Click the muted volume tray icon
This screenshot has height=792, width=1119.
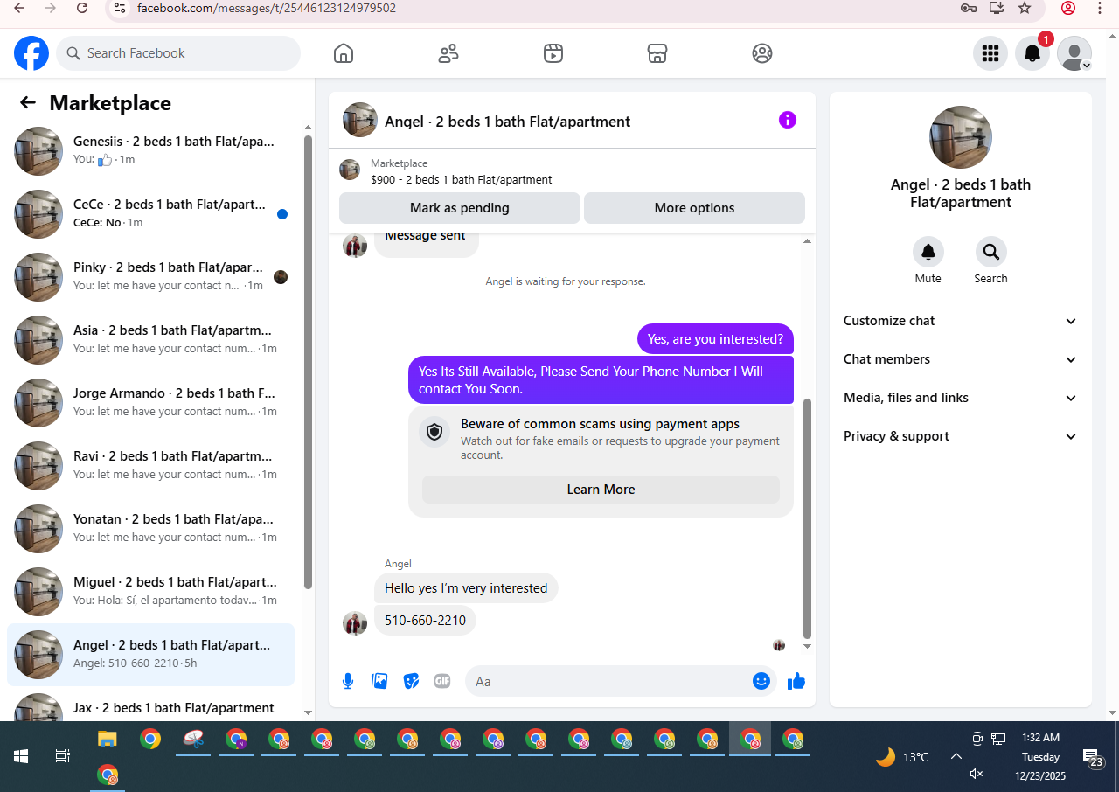[977, 774]
